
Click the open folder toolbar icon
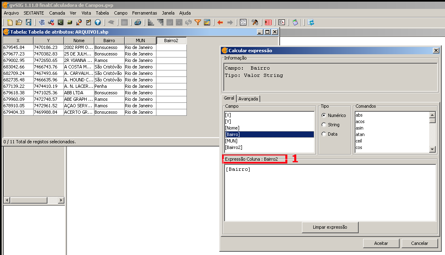(19, 22)
